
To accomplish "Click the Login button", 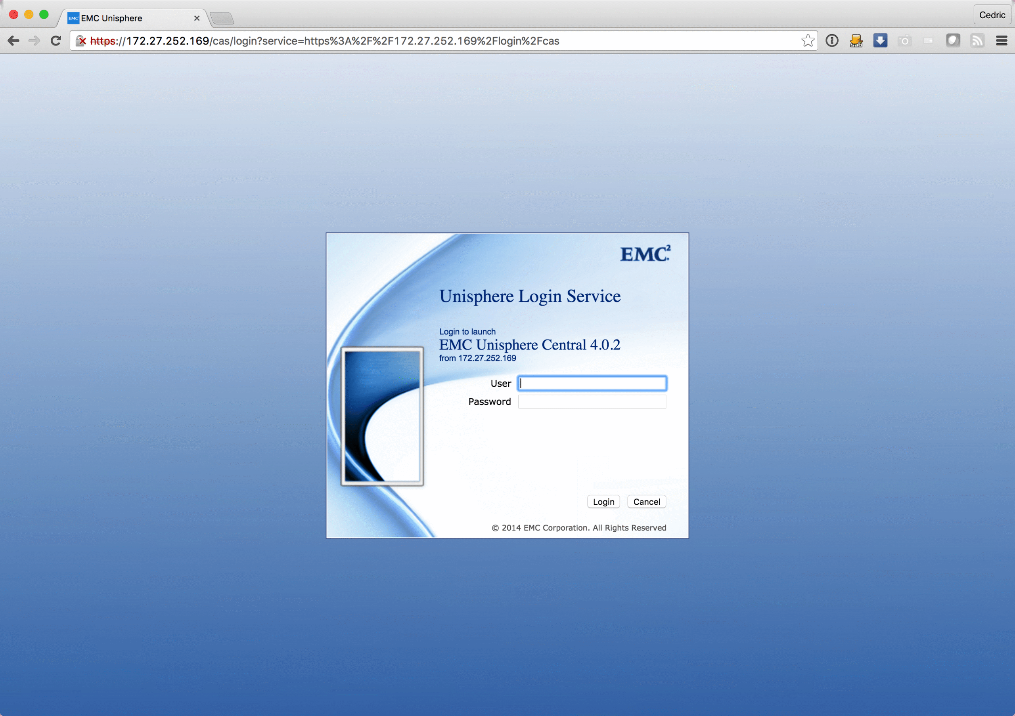I will click(x=603, y=501).
